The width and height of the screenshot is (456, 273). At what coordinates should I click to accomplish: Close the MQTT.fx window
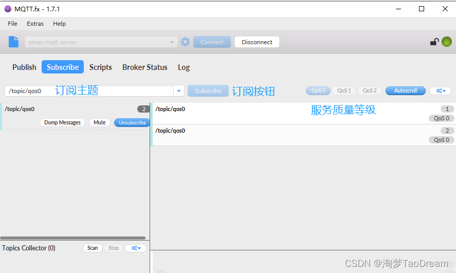[x=445, y=9]
